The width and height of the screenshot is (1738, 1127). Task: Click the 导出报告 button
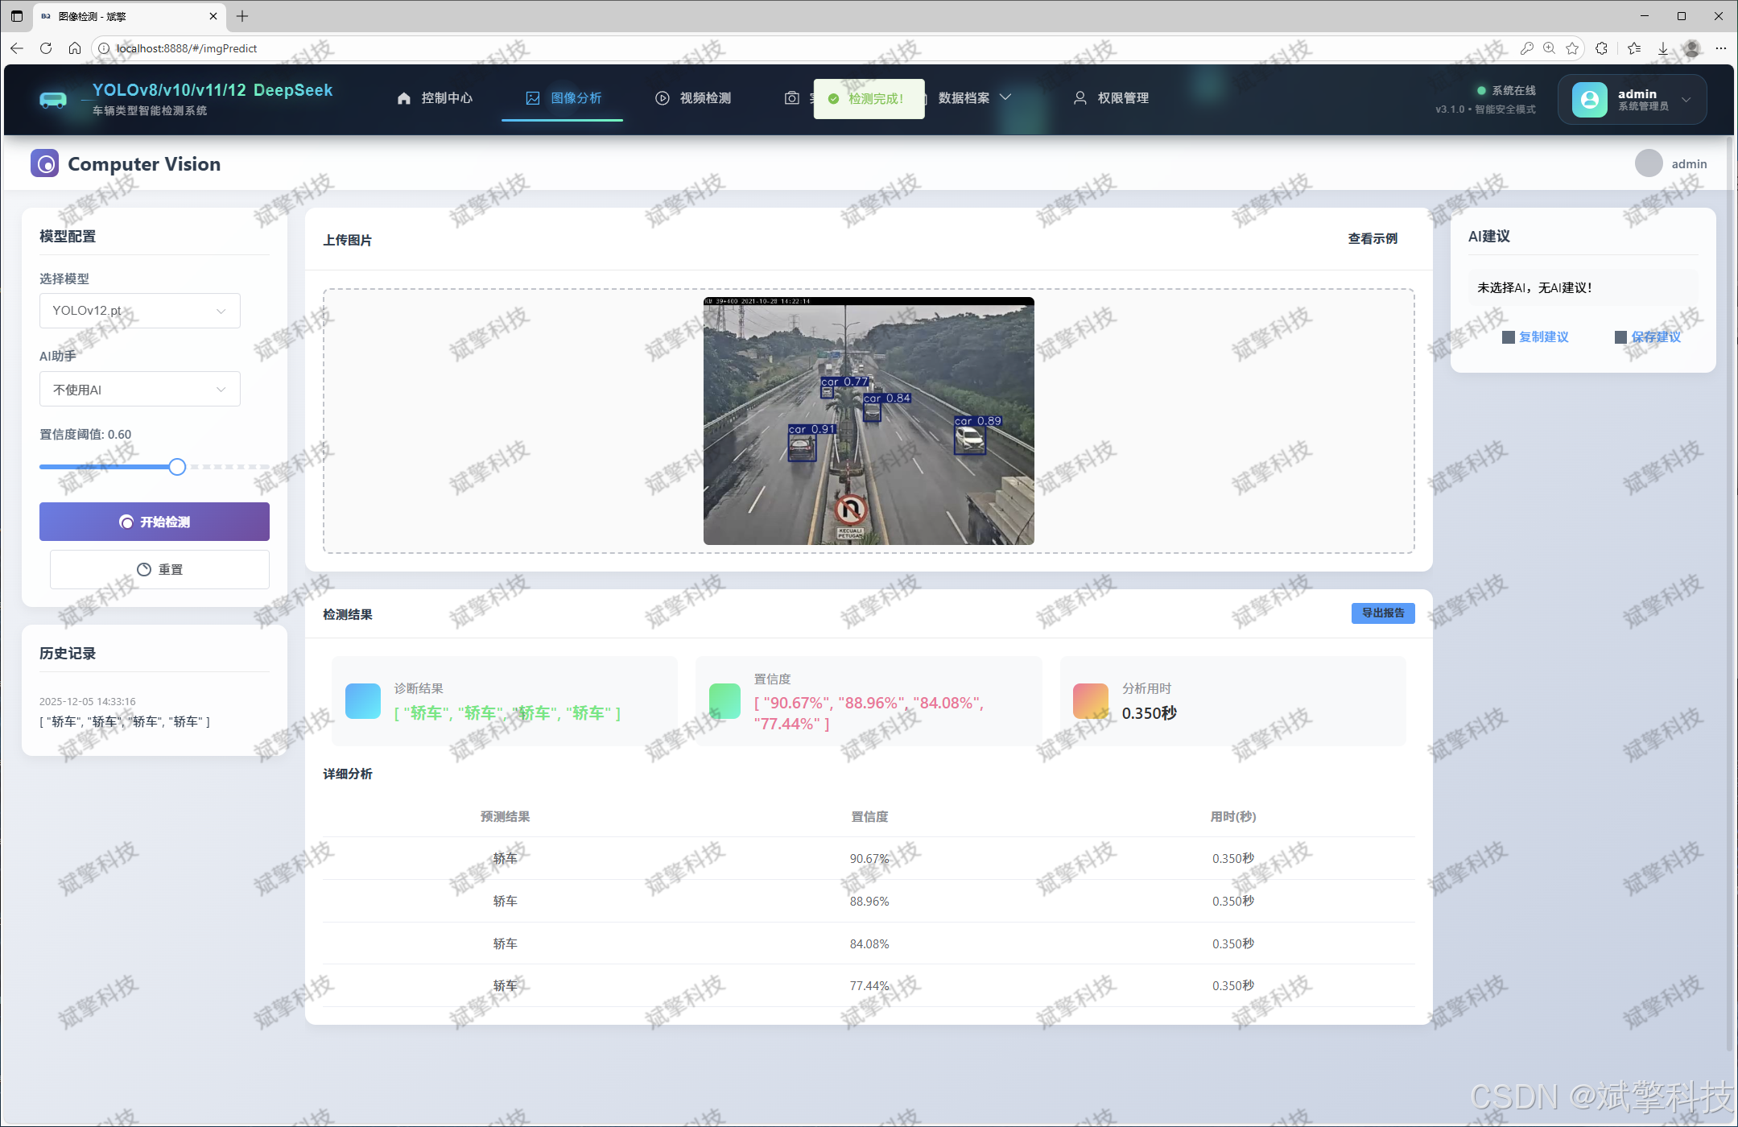tap(1382, 613)
